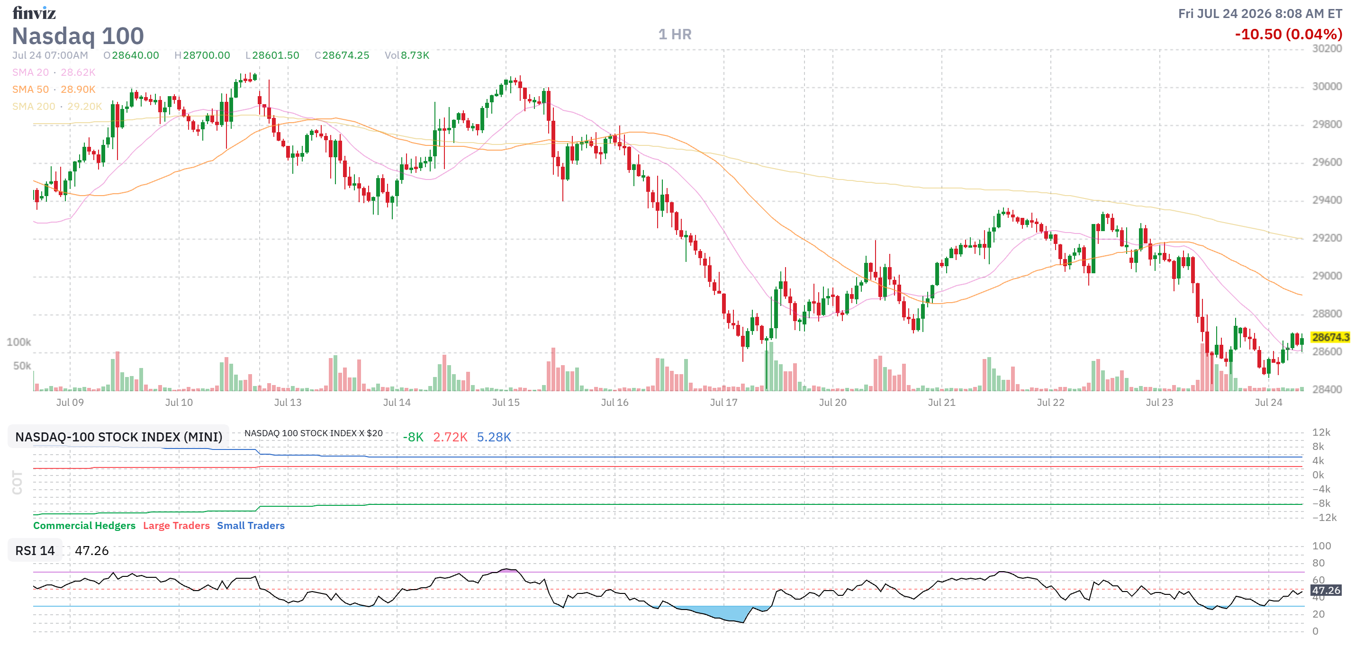Click the 8k COT axis label
This screenshot has width=1355, height=646.
click(1318, 446)
